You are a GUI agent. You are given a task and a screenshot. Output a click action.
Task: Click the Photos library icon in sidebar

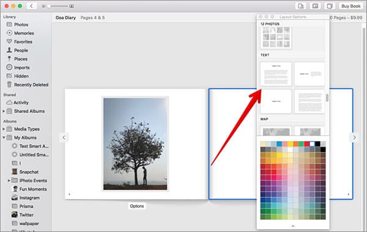tap(9, 24)
